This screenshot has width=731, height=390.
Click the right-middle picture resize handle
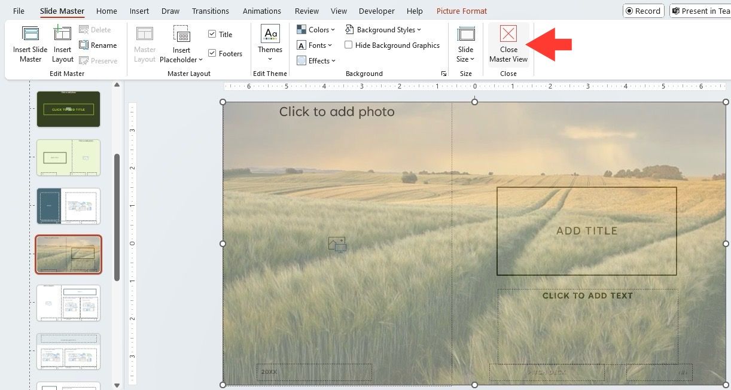pyautogui.click(x=726, y=243)
